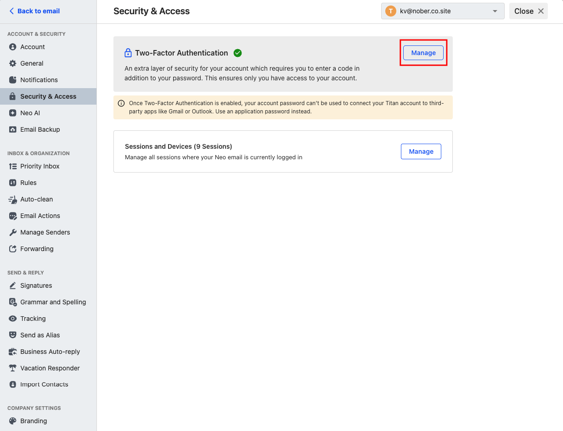Select the Notifications bell icon

(x=13, y=80)
